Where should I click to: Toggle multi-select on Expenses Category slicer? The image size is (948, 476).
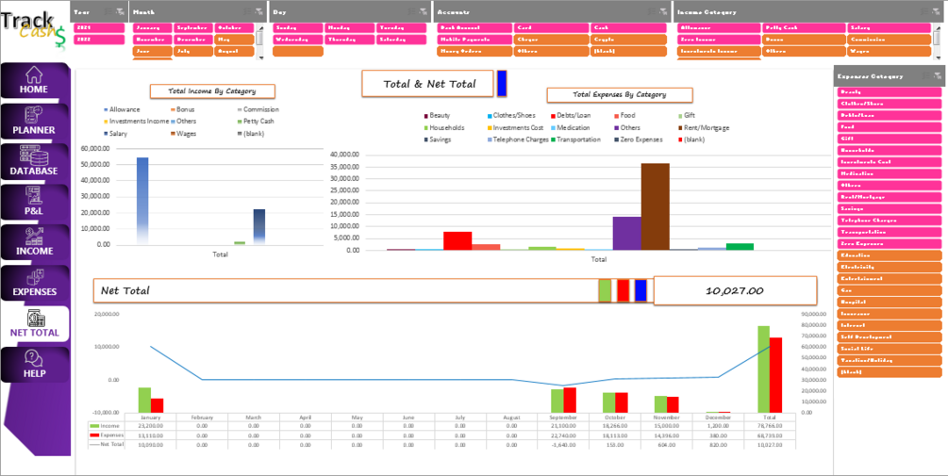tap(926, 76)
